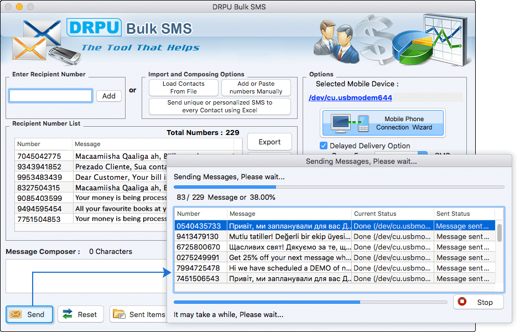Click the sending dialog list scrollbar
520x332 pixels.
tap(500, 232)
